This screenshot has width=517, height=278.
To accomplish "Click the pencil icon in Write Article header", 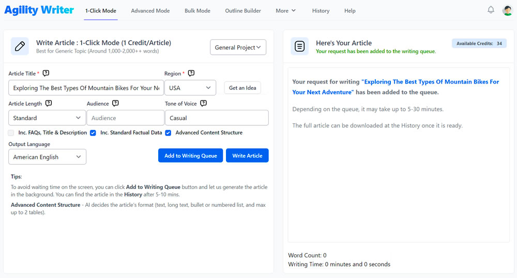I will click(x=20, y=46).
